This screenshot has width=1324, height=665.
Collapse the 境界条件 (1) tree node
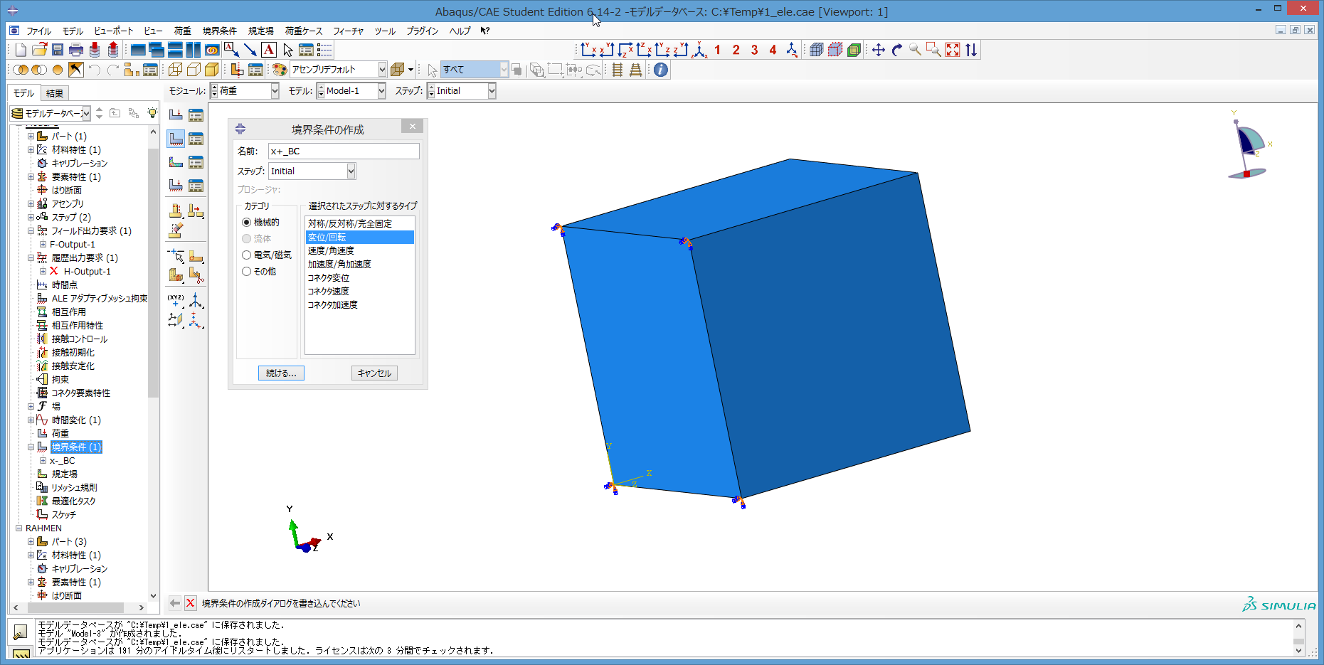coord(31,447)
